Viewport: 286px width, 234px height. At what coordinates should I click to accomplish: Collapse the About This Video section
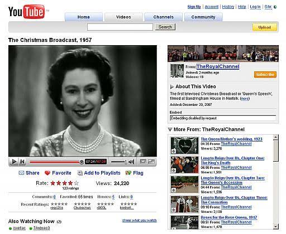[172, 87]
